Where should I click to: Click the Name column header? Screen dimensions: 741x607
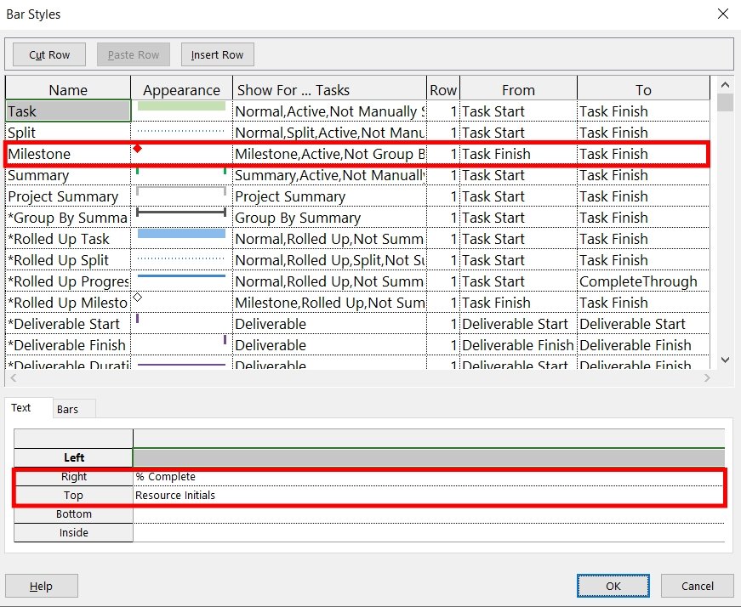pos(68,89)
